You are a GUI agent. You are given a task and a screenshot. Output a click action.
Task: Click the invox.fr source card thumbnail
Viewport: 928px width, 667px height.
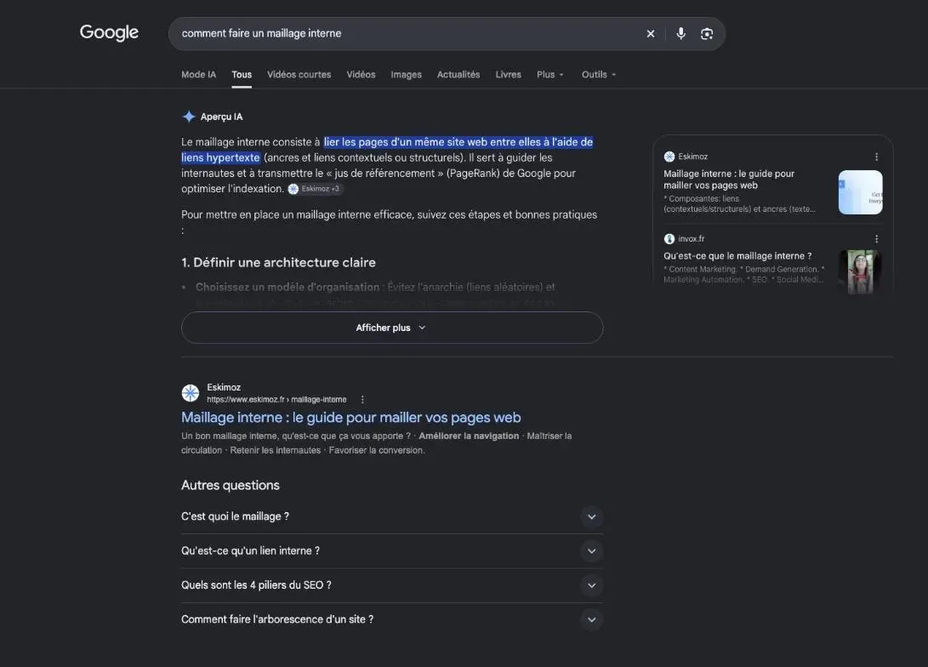pos(861,271)
